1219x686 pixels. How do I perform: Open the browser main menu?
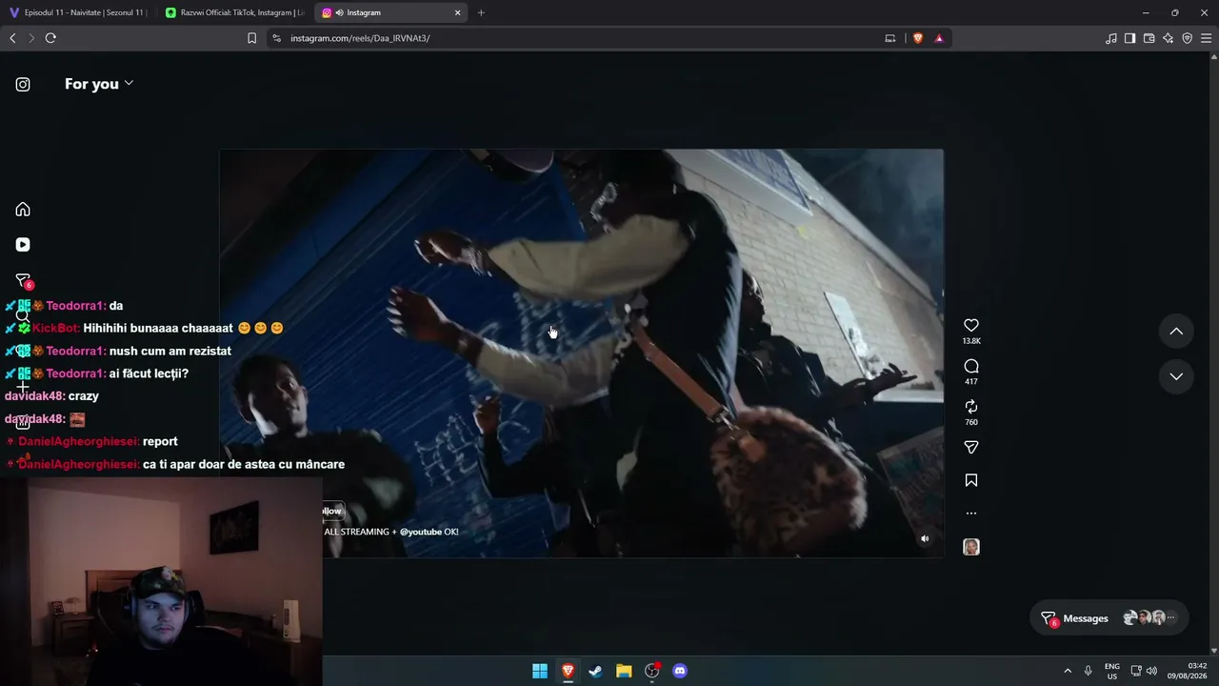point(1207,38)
